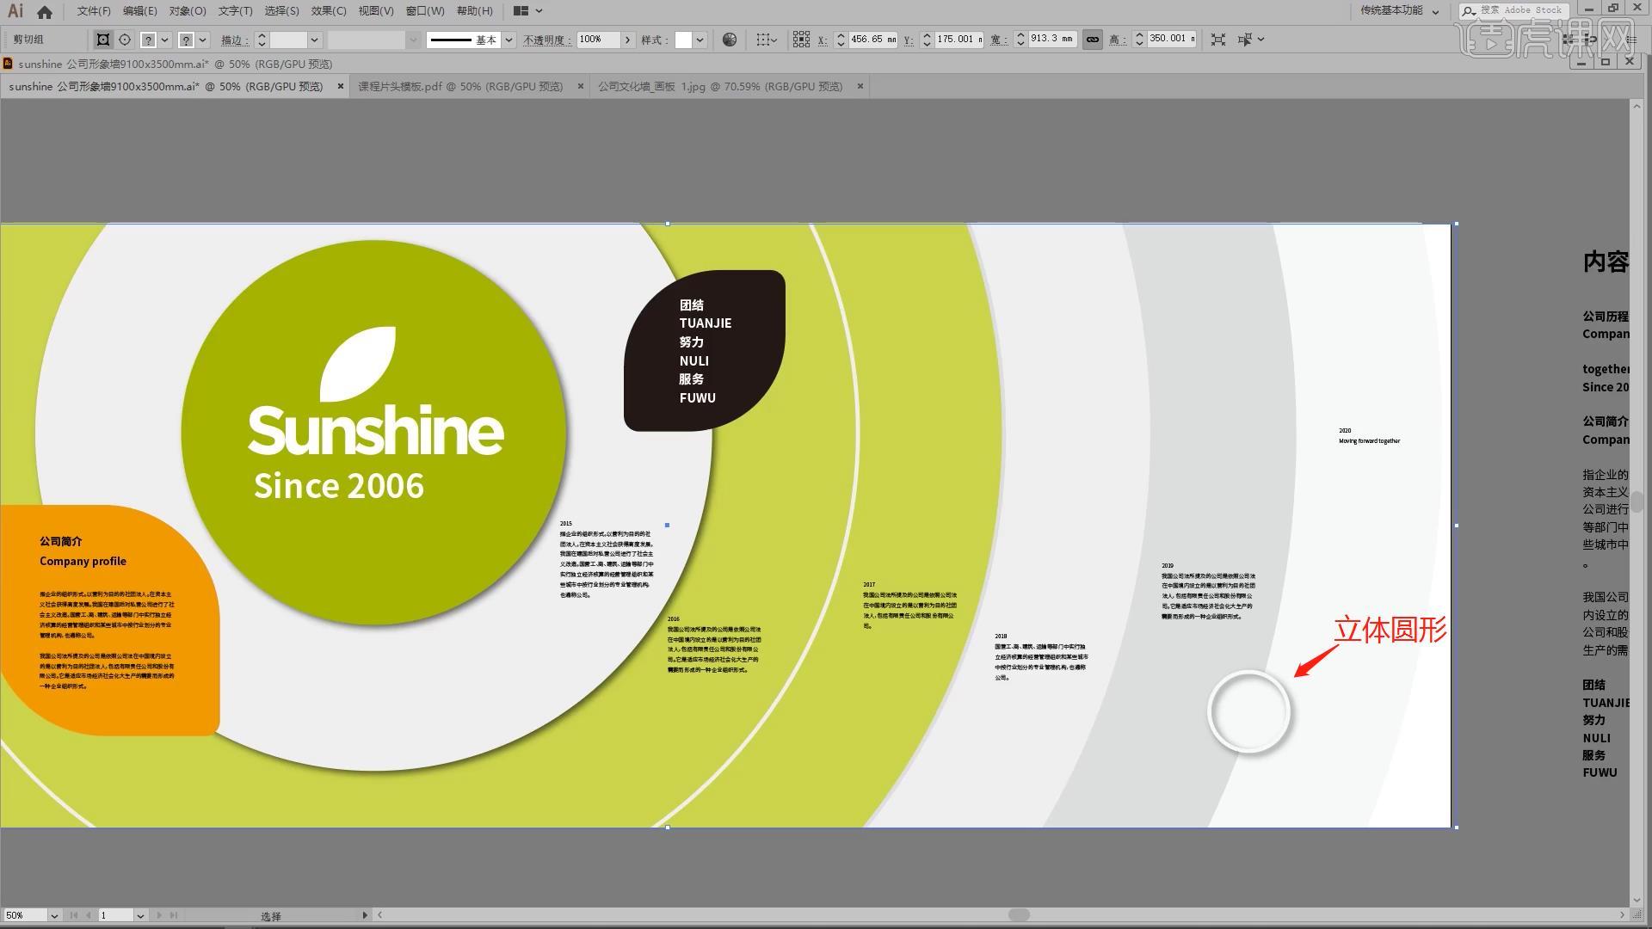This screenshot has width=1652, height=929.
Task: Click the Edit Contents circle icon
Action: click(x=126, y=40)
